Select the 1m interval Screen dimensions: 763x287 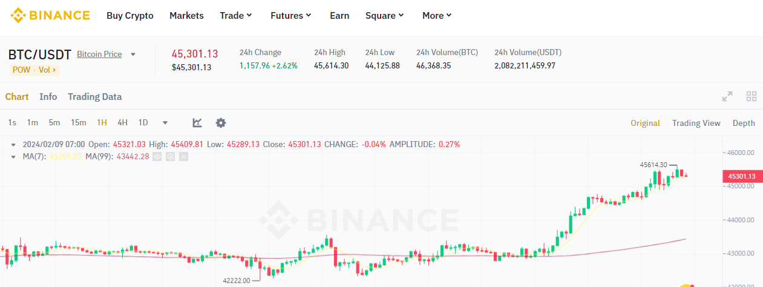coord(33,123)
